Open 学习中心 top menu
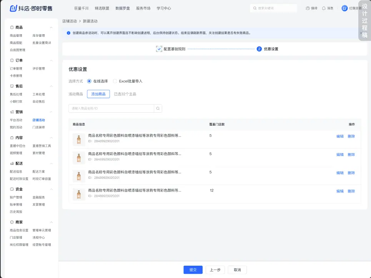The width and height of the screenshot is (371, 278). (164, 8)
